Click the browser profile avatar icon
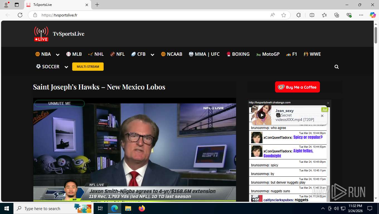 point(6,5)
